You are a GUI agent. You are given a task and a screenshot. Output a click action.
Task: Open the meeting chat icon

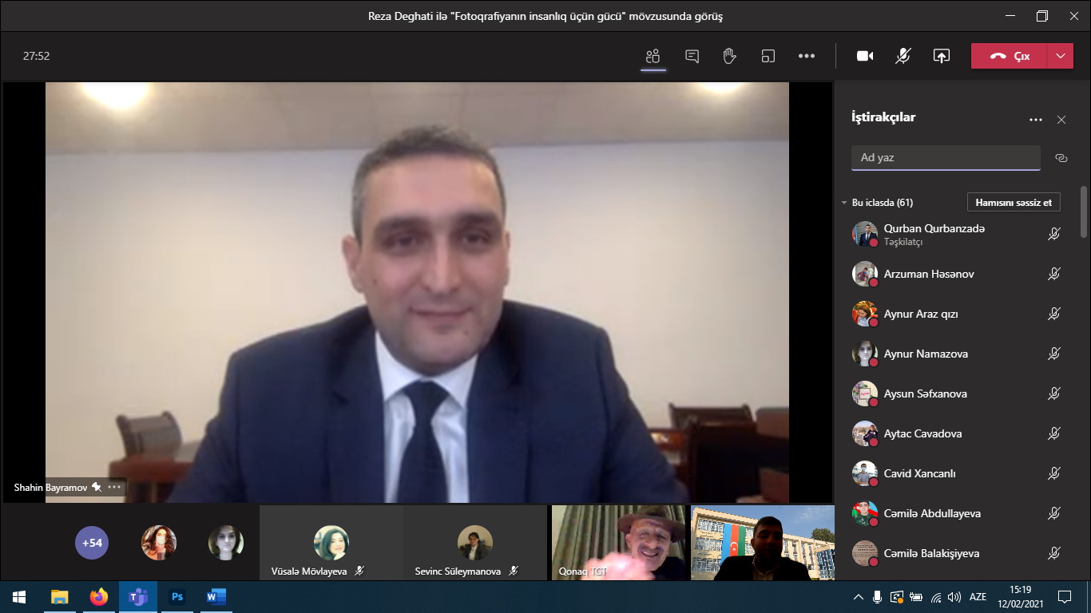click(692, 56)
